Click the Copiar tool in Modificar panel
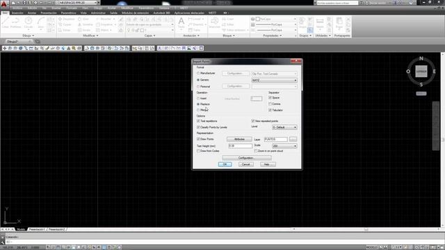The image size is (445, 250). [65, 25]
